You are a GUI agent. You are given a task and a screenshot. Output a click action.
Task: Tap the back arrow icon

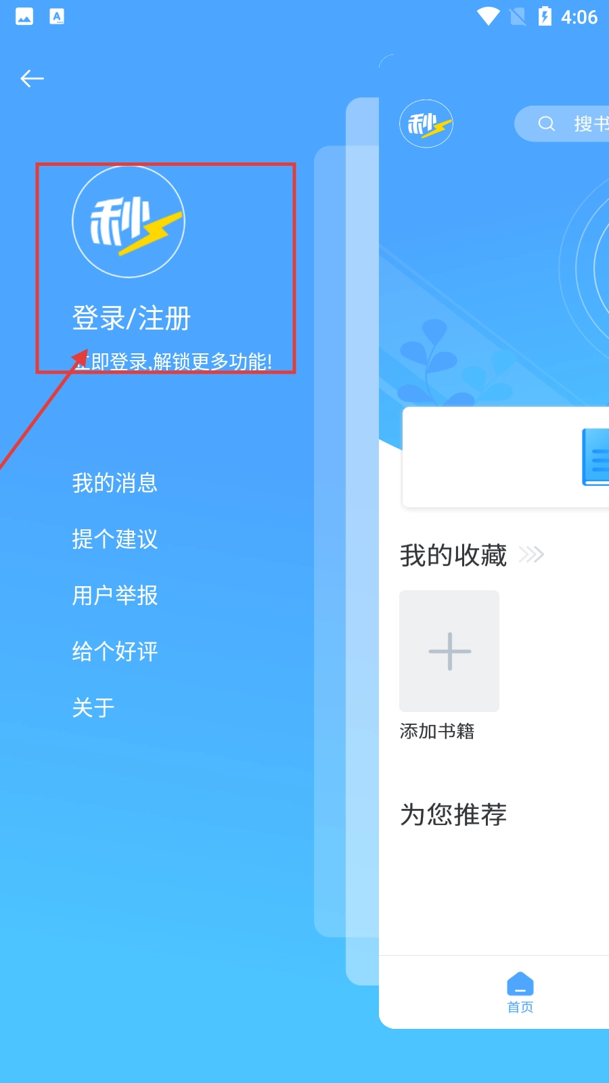(x=32, y=79)
